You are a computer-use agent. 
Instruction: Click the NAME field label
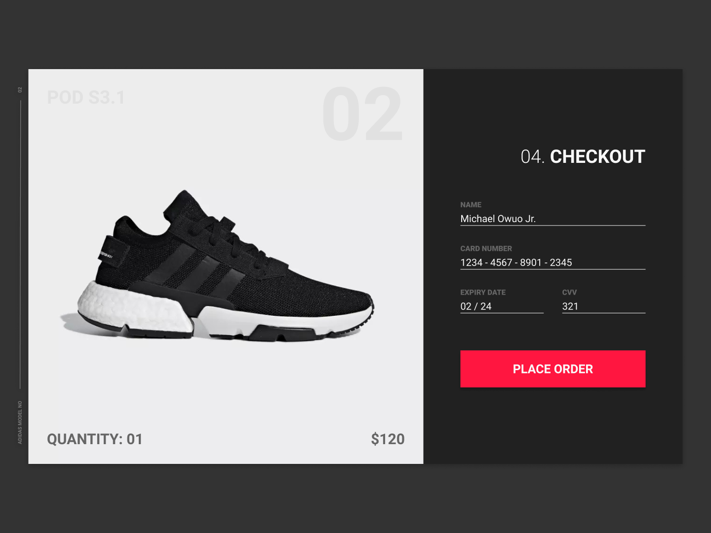click(471, 205)
